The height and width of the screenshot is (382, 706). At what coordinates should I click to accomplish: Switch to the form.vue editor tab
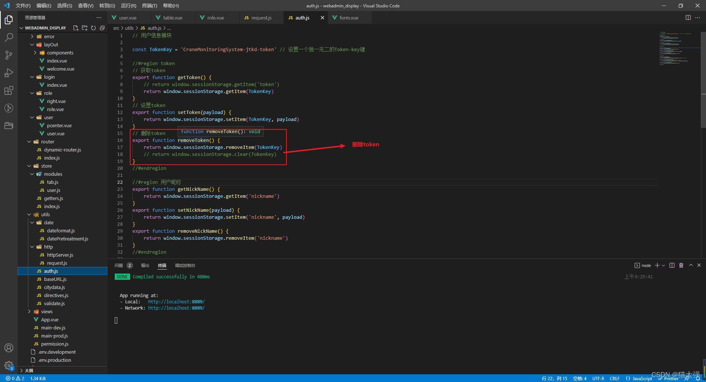[x=349, y=18]
